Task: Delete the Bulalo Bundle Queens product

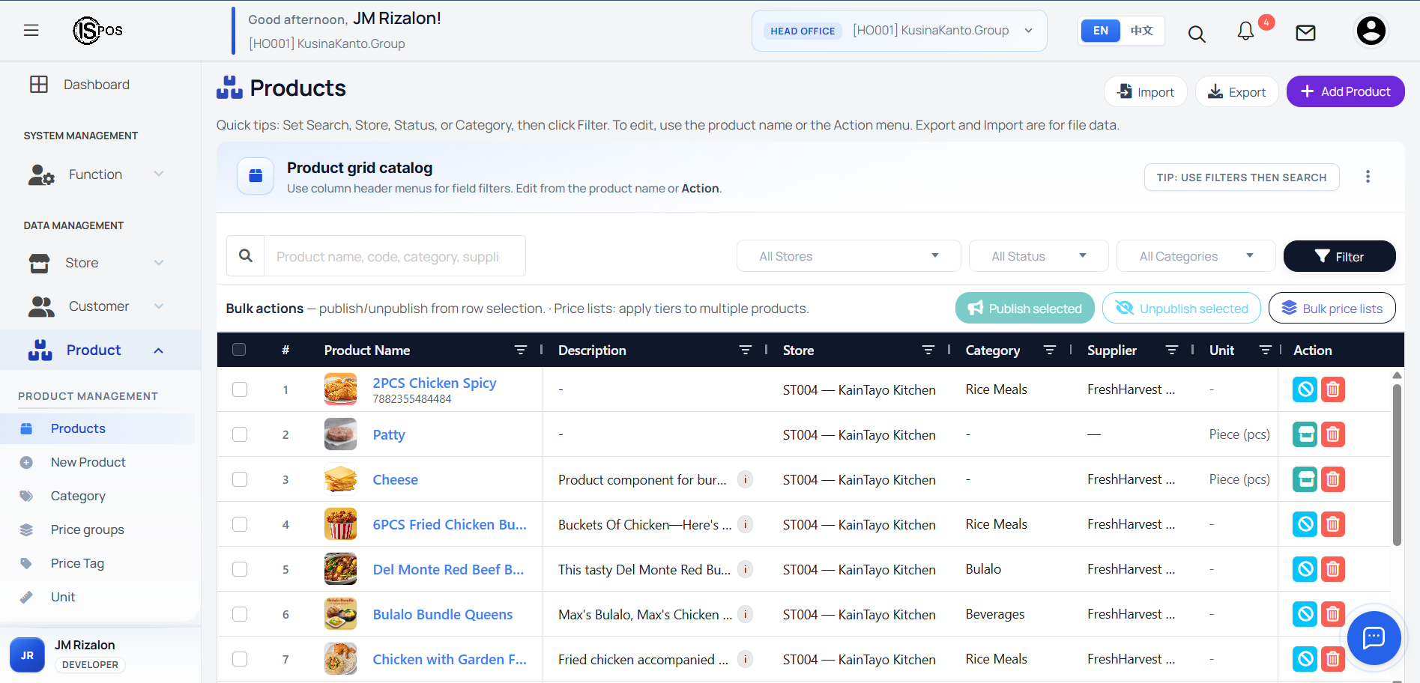Action: [x=1333, y=614]
